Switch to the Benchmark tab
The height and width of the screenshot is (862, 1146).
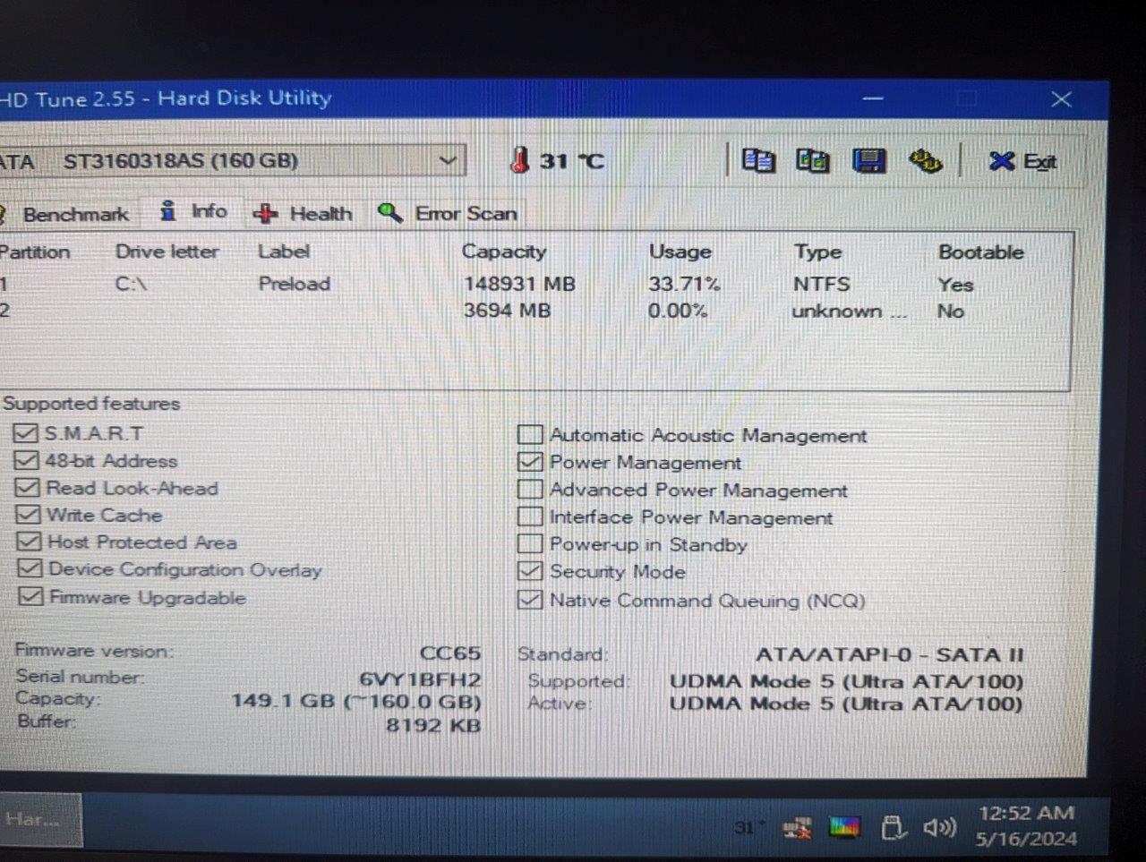click(x=68, y=214)
